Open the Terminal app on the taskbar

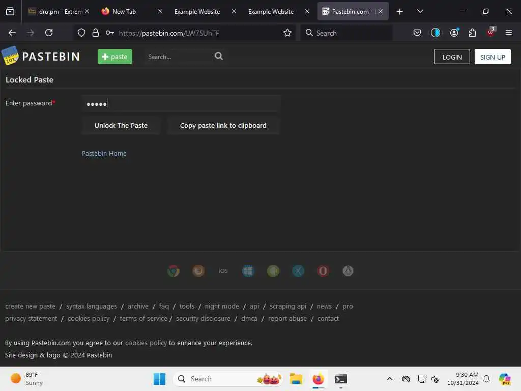coord(340,379)
